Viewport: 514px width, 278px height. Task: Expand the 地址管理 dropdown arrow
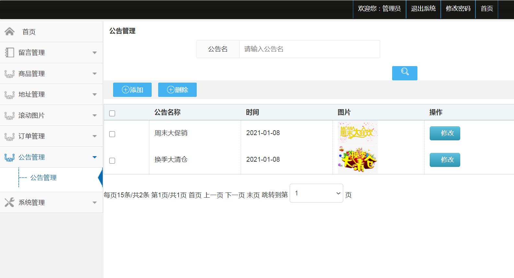coord(95,95)
